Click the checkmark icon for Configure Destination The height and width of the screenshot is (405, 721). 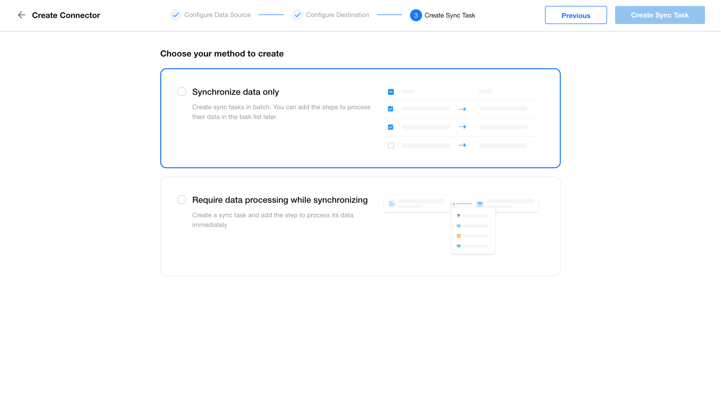[297, 15]
